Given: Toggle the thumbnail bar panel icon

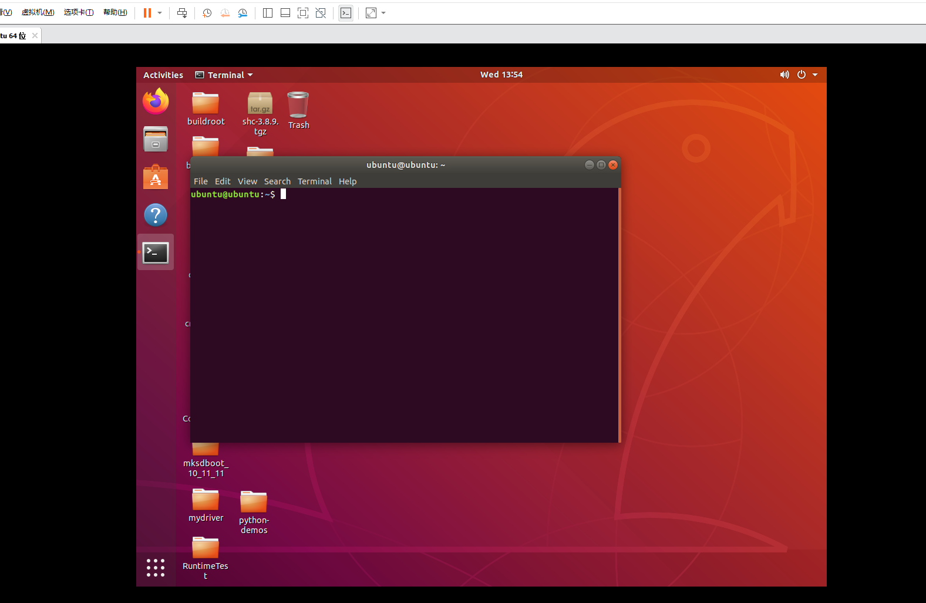Looking at the screenshot, I should (285, 13).
